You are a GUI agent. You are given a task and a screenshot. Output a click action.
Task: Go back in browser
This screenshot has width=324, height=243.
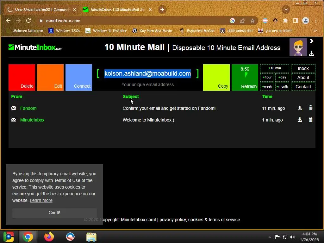[x=8, y=21]
